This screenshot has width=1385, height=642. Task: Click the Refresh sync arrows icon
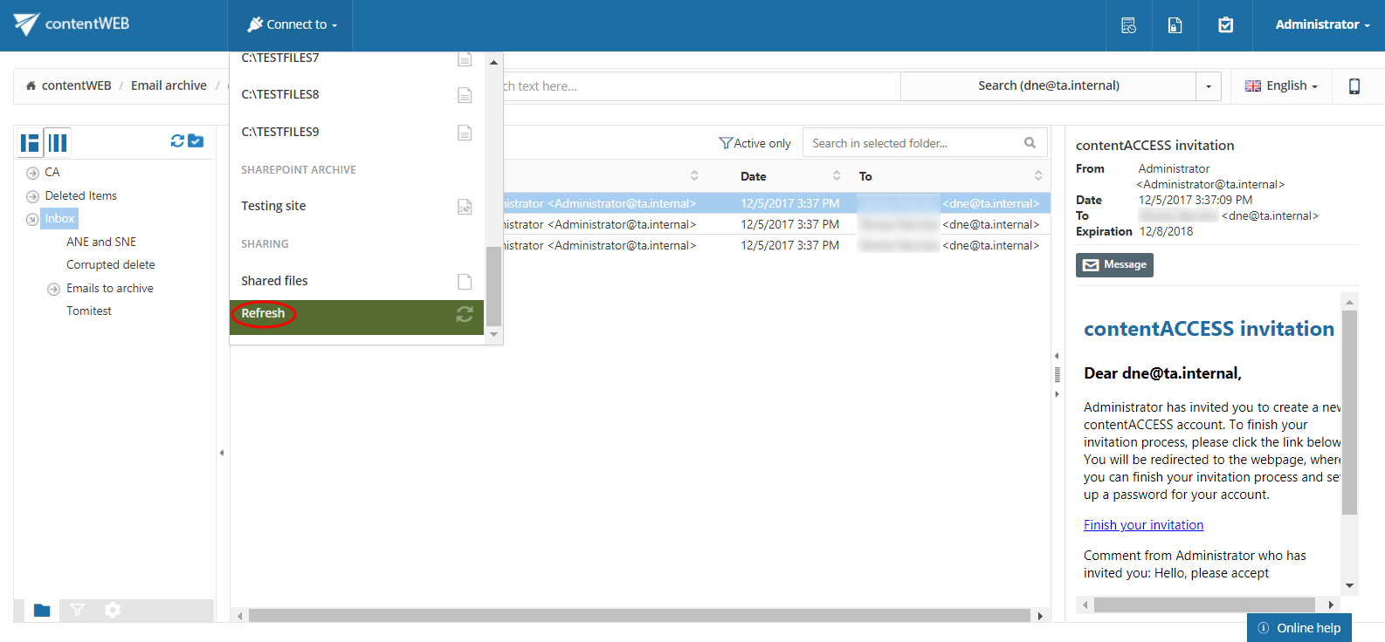click(465, 314)
